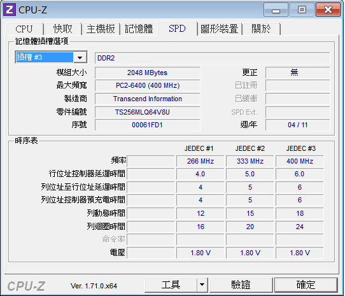Click the Transcend Information manufacturer value
The image size is (345, 296).
[x=148, y=99]
